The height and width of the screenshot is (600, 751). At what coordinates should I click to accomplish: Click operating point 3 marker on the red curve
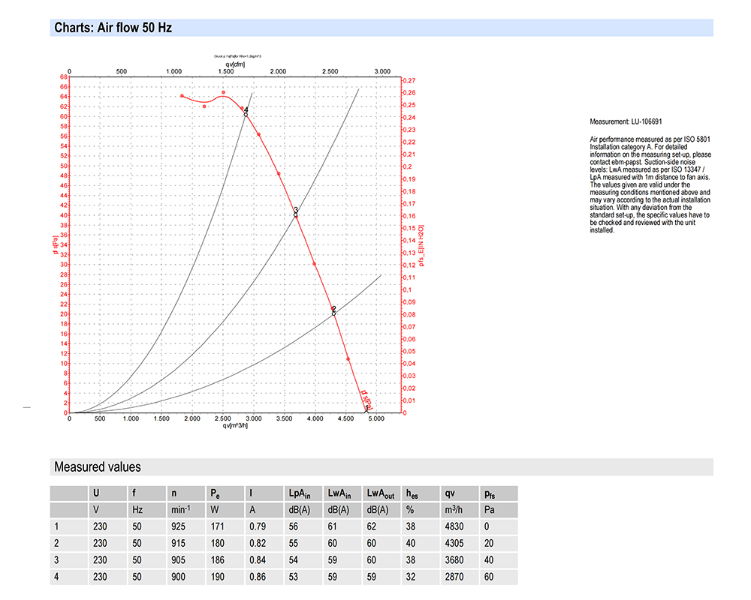(296, 213)
